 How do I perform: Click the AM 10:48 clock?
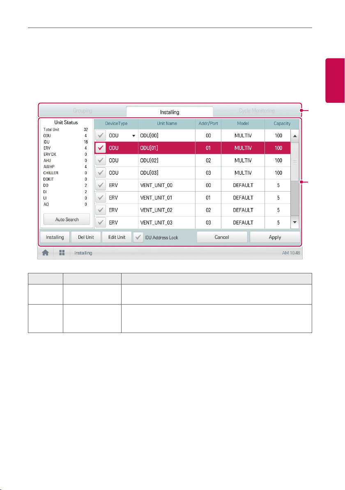coord(291,253)
